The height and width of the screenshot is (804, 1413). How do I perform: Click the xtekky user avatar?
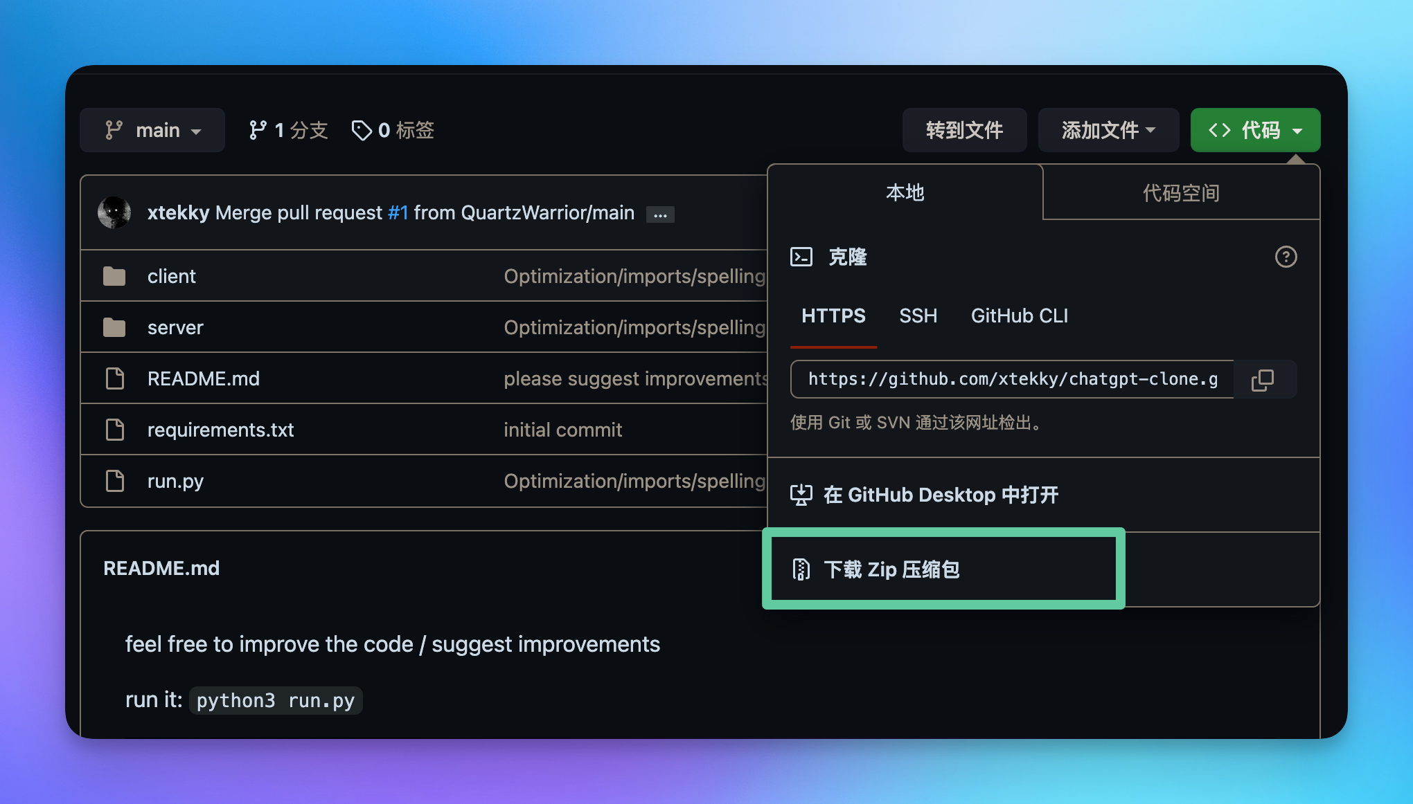114,212
